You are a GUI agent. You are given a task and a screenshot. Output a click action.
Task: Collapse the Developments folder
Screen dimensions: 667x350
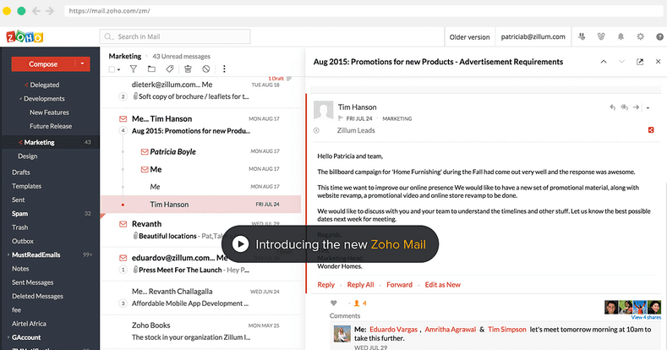20,99
